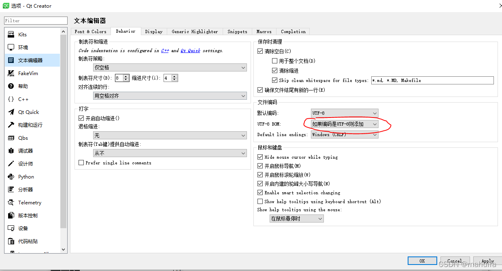502x271 pixels.
Task: Switch to Font & Colors tab
Action: 91,32
